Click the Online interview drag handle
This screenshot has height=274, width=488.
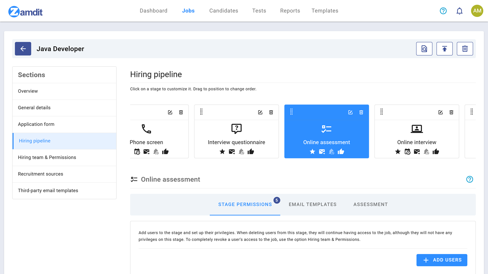(382, 112)
